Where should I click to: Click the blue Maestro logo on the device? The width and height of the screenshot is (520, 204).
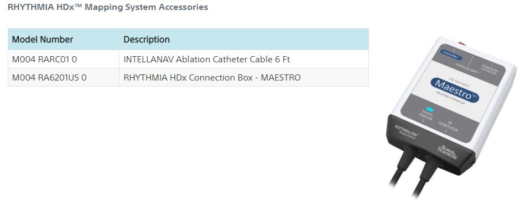pyautogui.click(x=455, y=90)
